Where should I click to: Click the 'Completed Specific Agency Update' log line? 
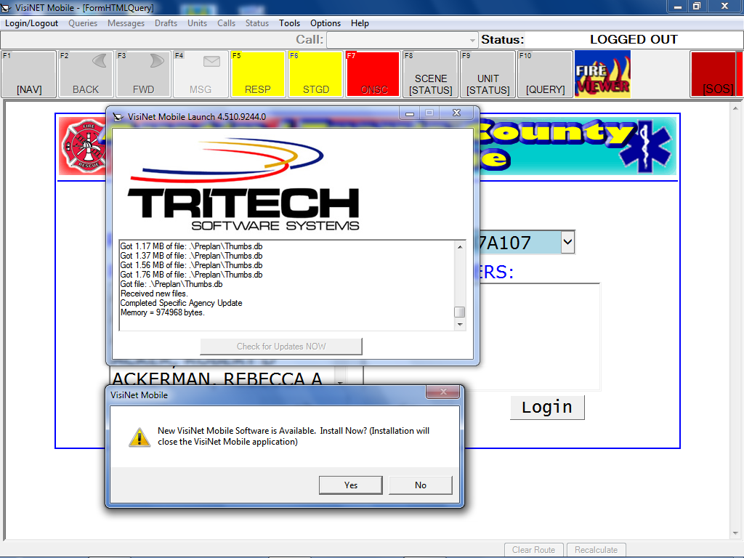181,303
